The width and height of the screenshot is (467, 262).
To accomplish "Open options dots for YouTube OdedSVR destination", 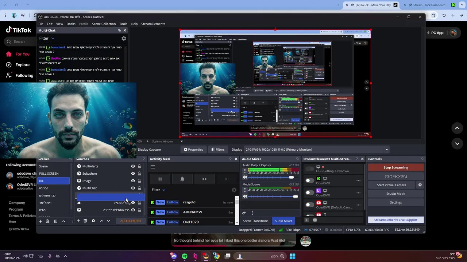I will pyautogui.click(x=358, y=205).
